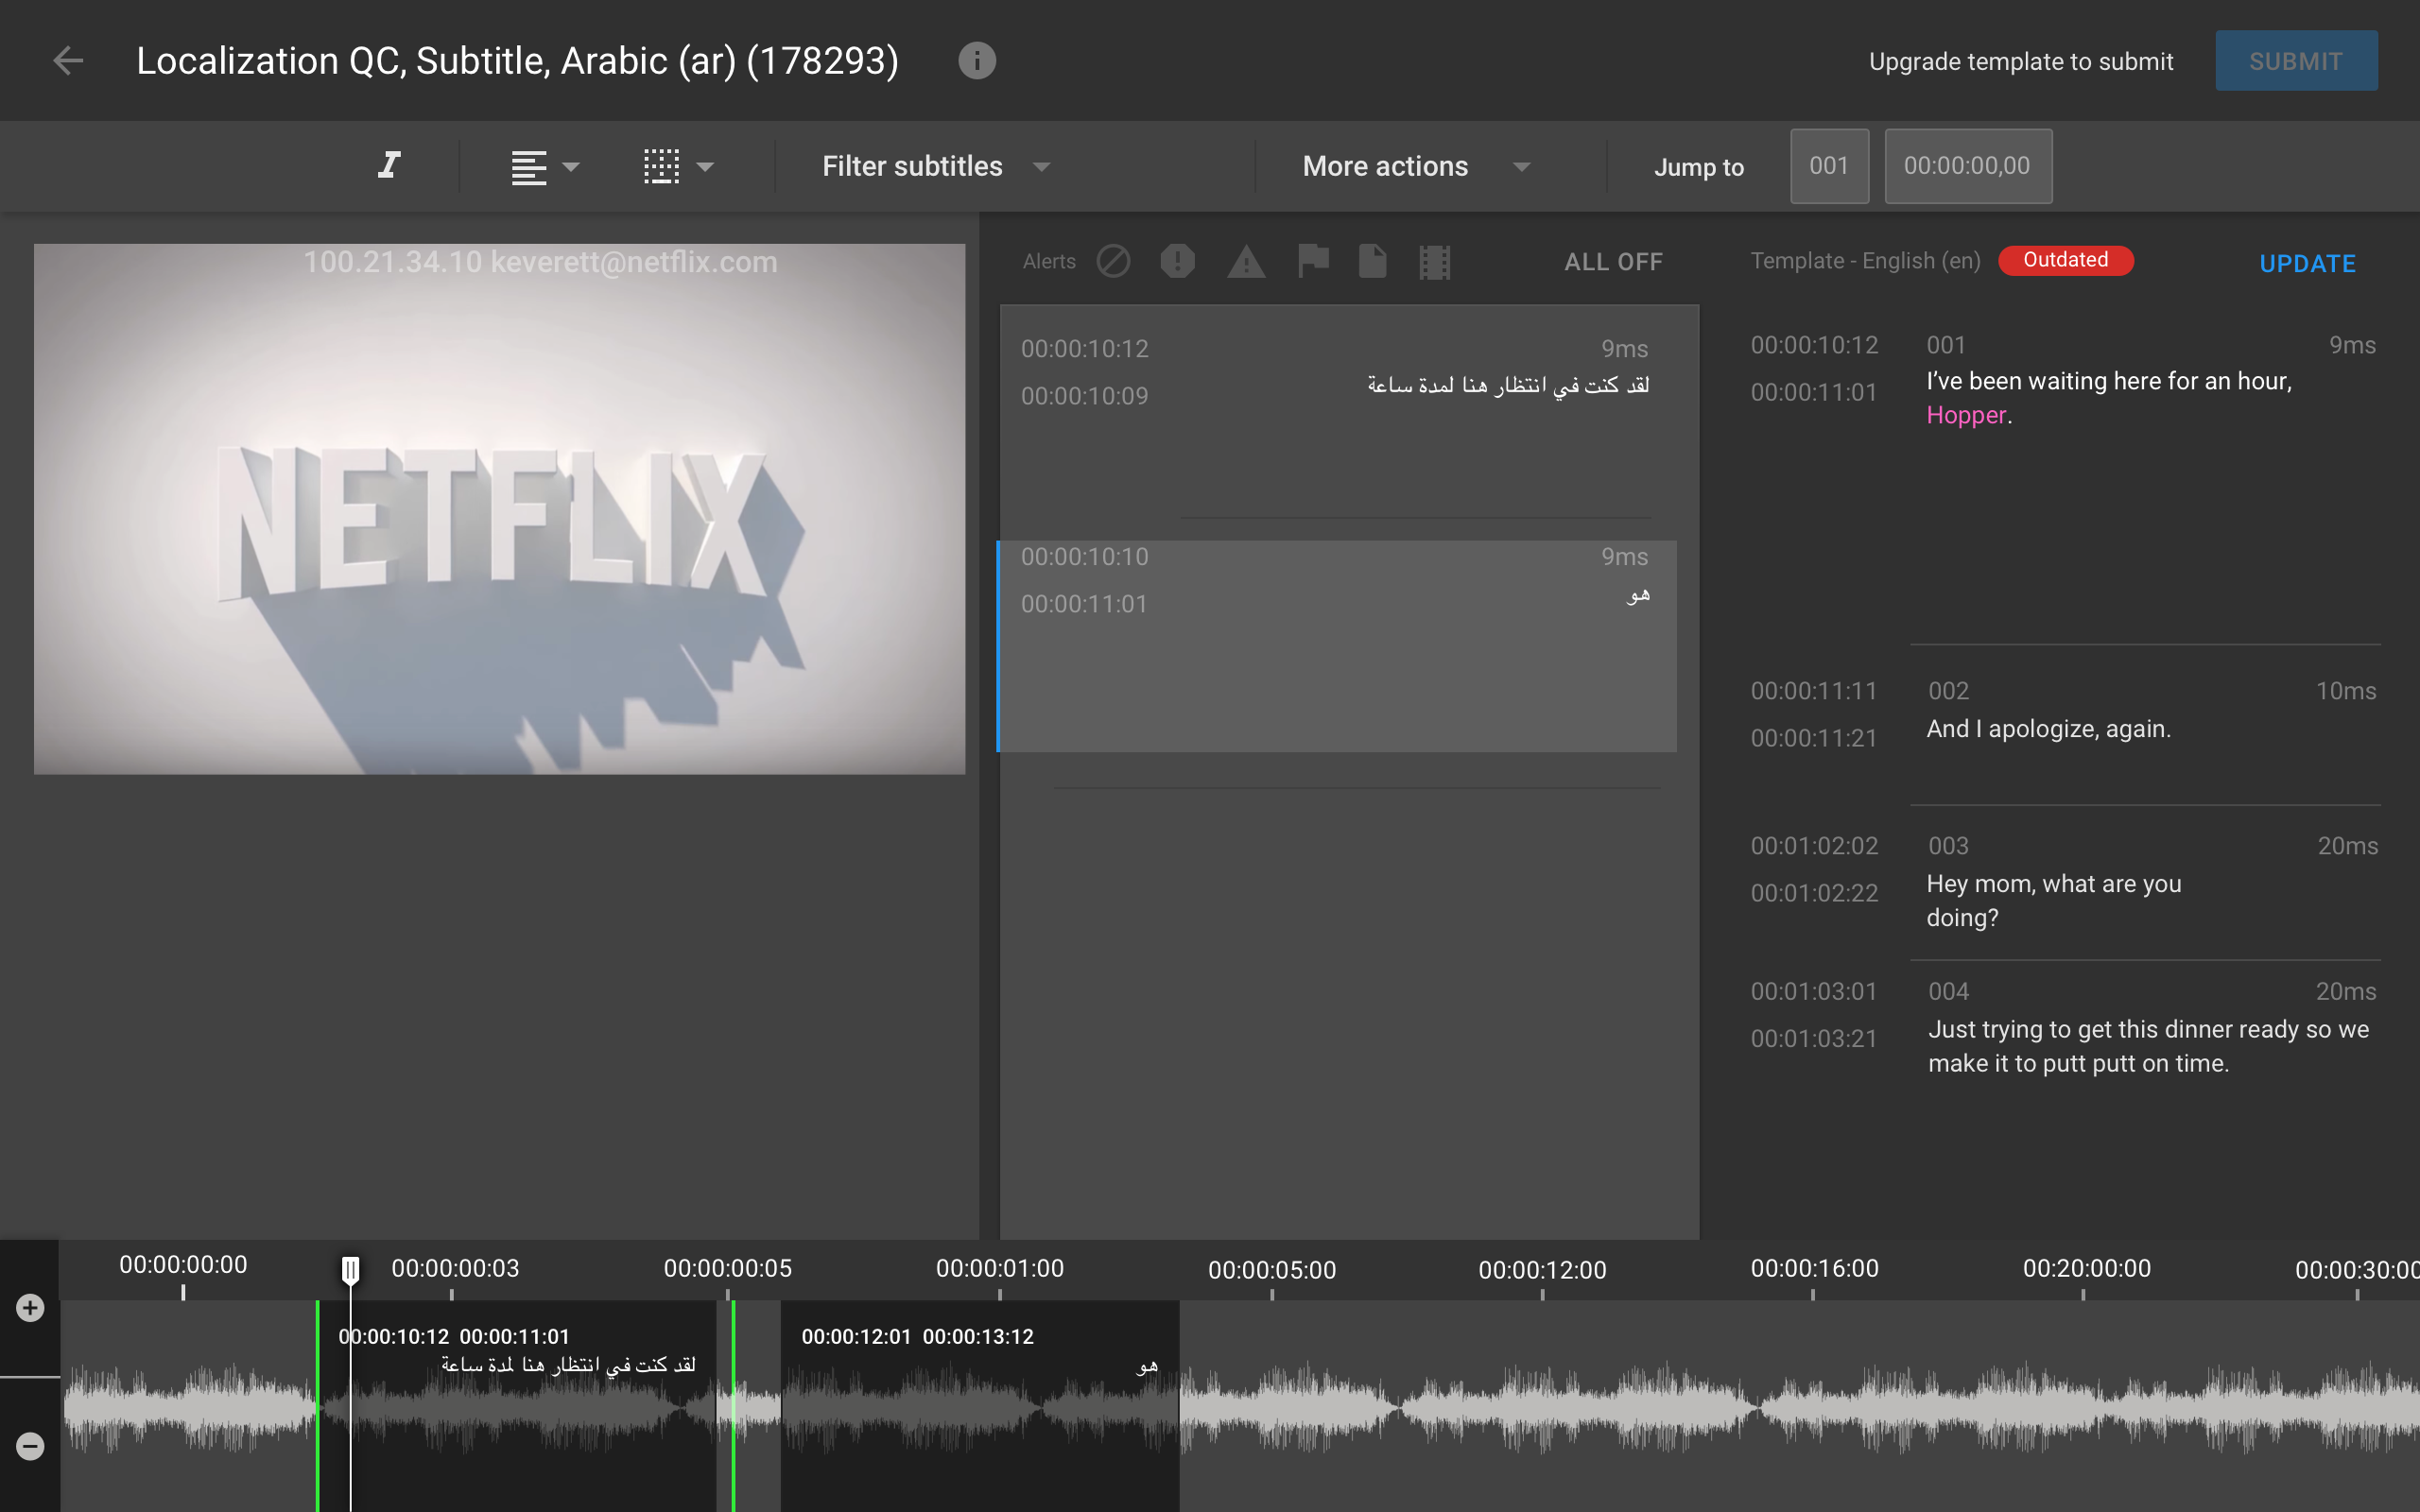The width and height of the screenshot is (2420, 1512).
Task: Click the pink Hopper term
Action: (x=1965, y=415)
